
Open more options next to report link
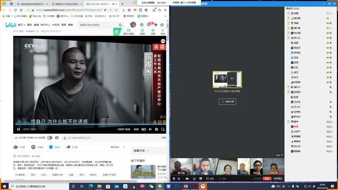124,147
